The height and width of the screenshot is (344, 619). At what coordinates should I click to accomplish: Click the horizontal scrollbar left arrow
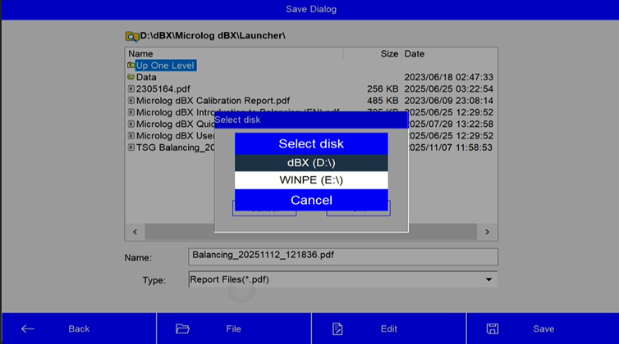pos(135,233)
